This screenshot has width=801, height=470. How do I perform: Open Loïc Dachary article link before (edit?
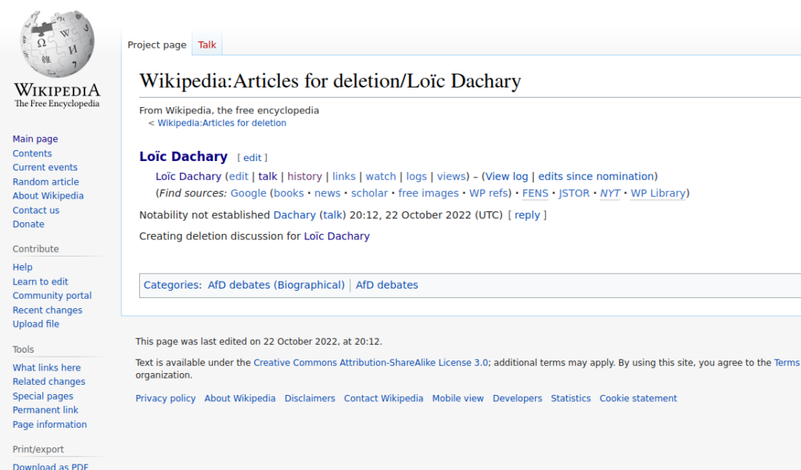pyautogui.click(x=189, y=176)
